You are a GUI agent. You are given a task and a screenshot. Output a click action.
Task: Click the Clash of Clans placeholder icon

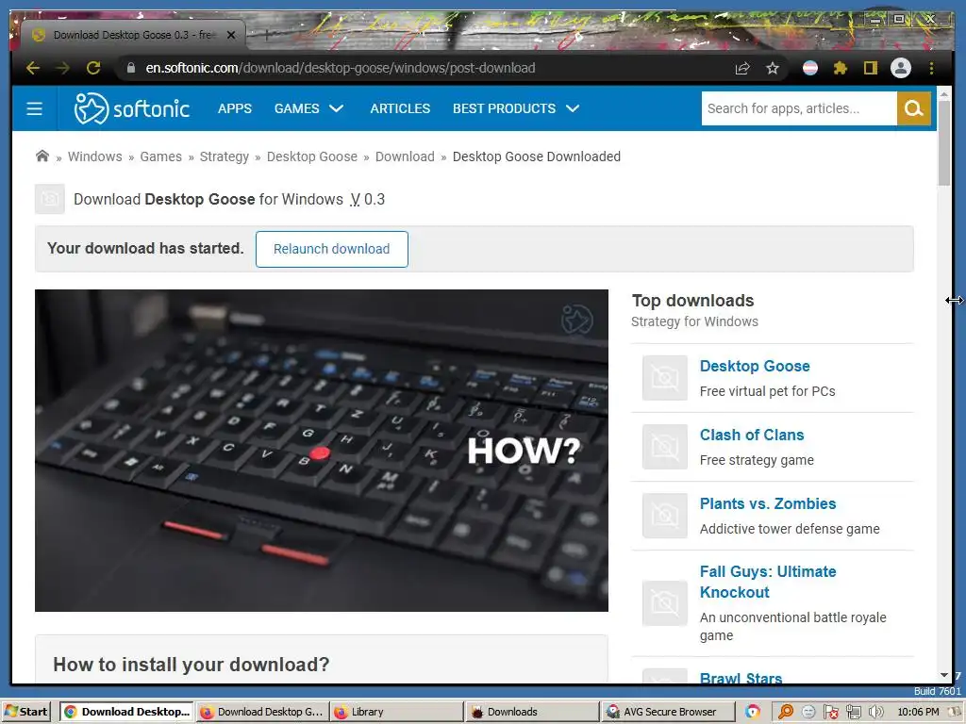(665, 447)
